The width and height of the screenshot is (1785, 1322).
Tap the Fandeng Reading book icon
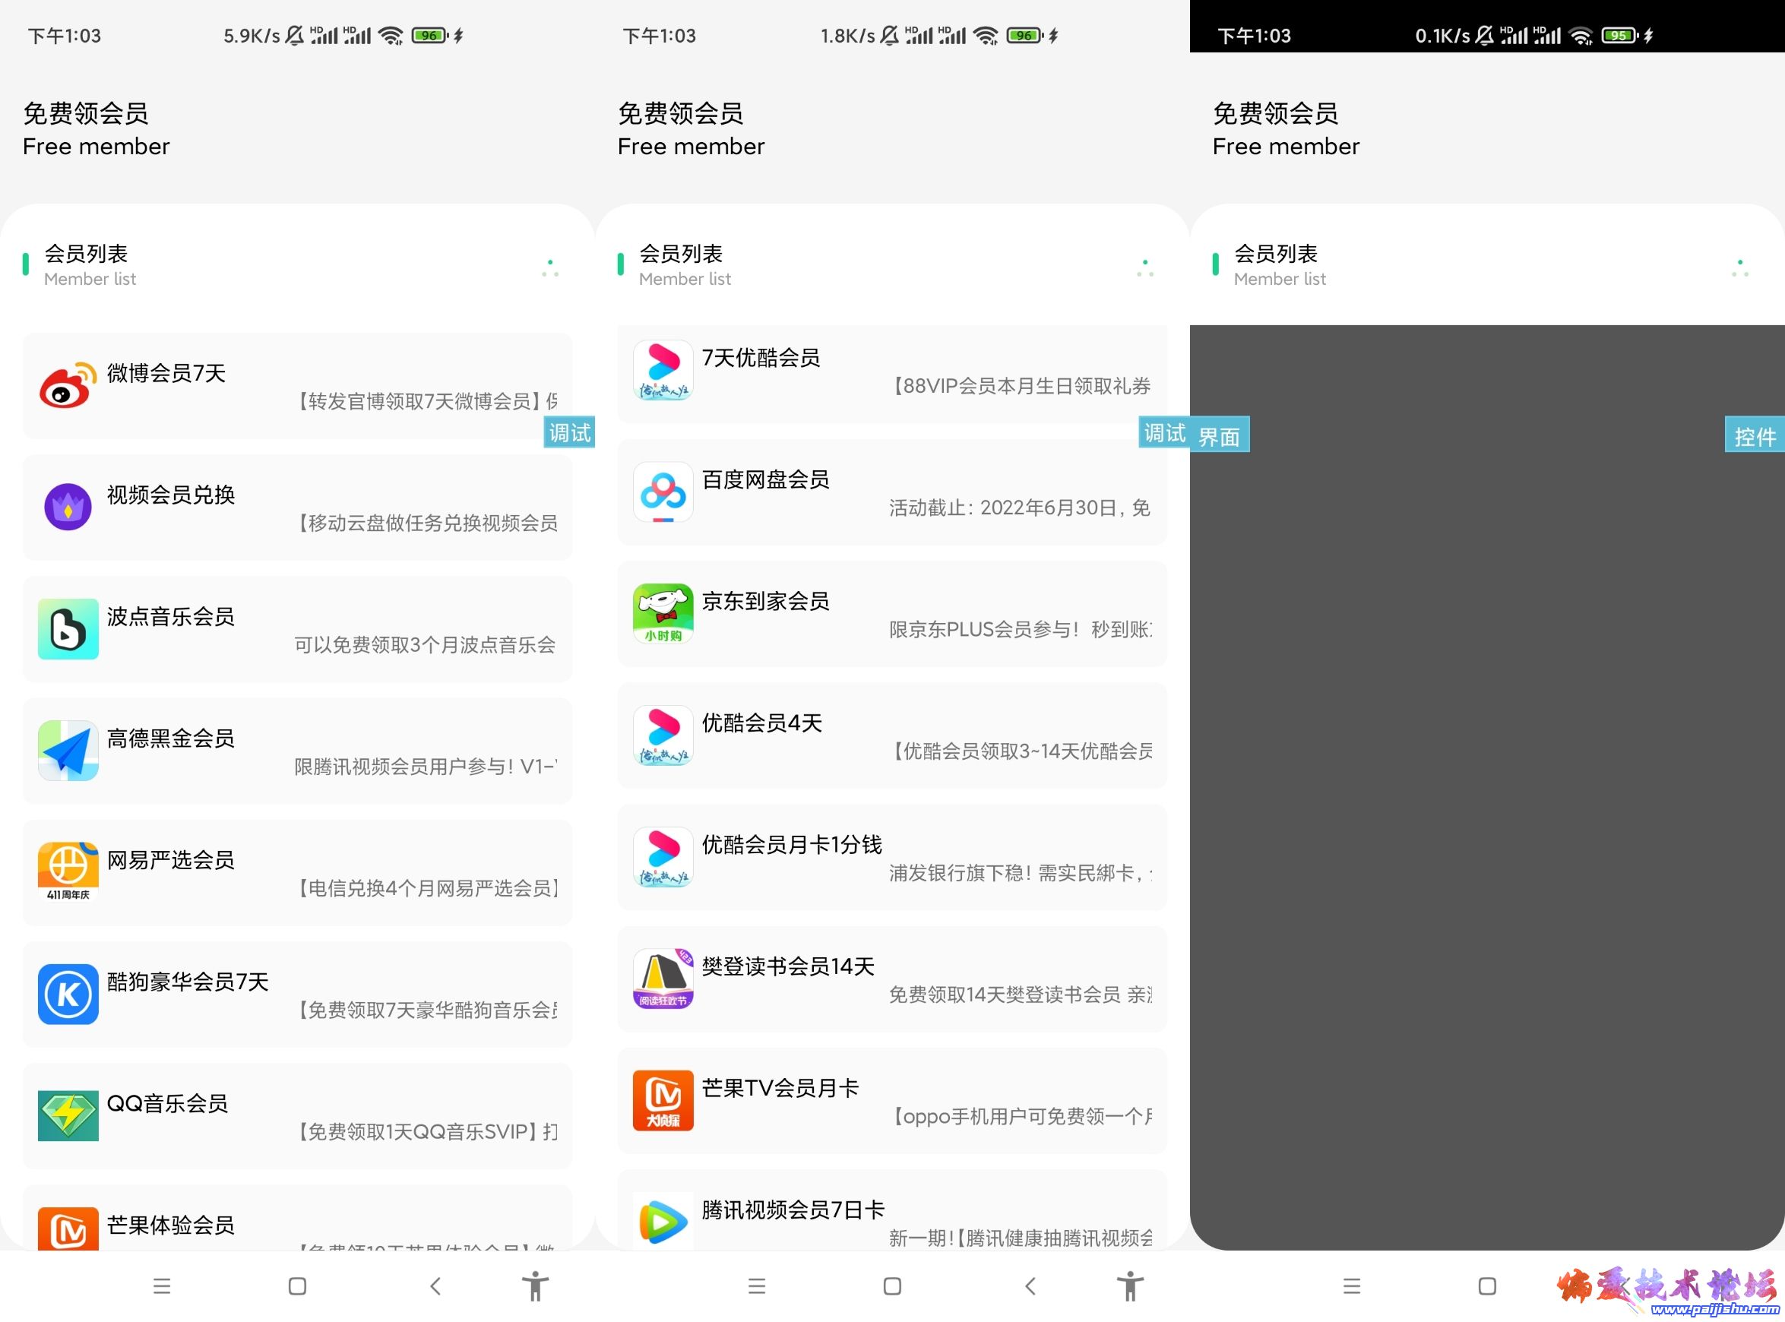pyautogui.click(x=663, y=979)
